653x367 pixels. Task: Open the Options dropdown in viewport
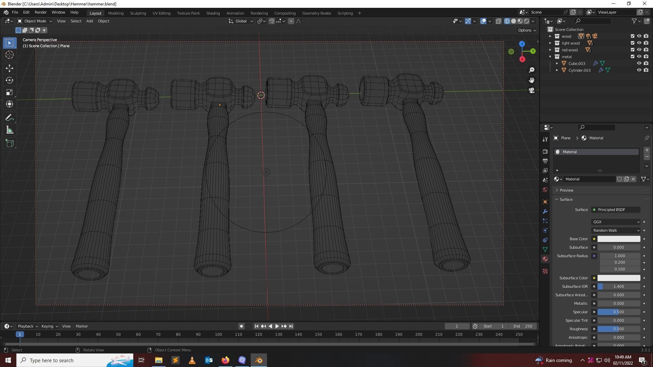click(x=527, y=30)
